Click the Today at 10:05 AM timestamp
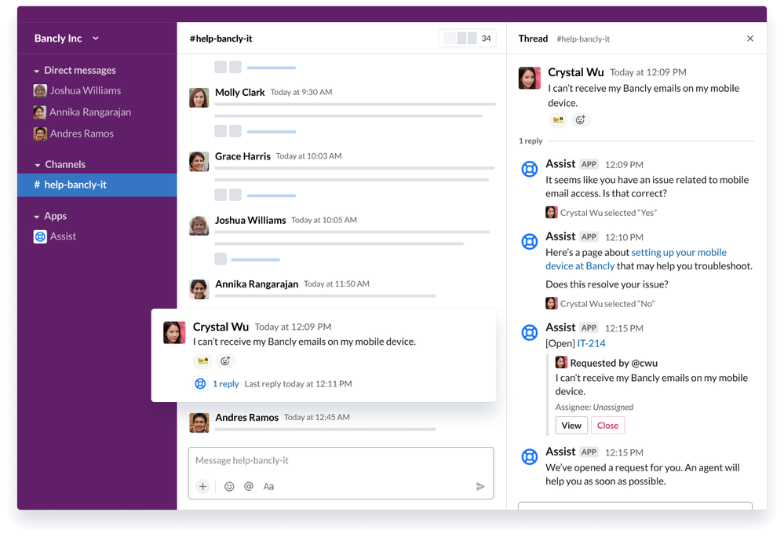784x538 pixels. pos(324,220)
